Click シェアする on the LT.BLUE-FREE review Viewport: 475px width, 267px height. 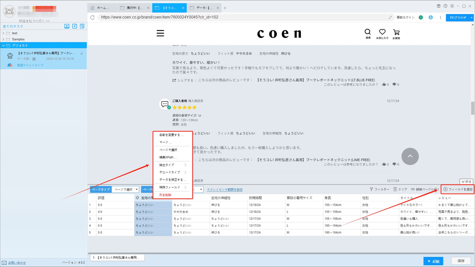point(183,80)
